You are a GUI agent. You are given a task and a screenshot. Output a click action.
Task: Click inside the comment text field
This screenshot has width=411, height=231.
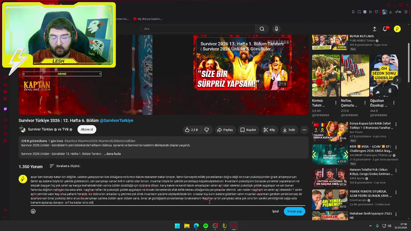click(168, 190)
